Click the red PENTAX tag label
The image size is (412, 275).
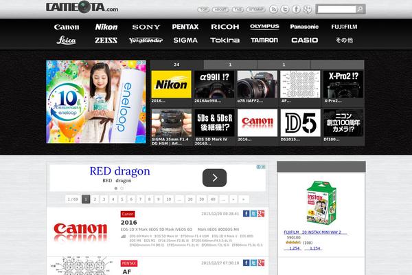coord(129,263)
